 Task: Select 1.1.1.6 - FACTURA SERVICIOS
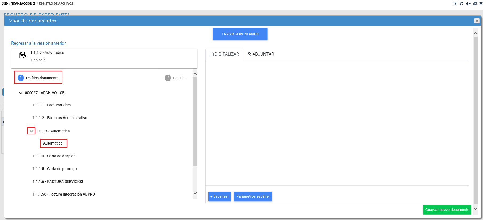pyautogui.click(x=58, y=181)
